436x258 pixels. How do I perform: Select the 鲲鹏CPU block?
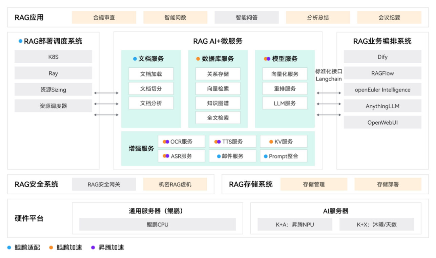click(x=158, y=224)
